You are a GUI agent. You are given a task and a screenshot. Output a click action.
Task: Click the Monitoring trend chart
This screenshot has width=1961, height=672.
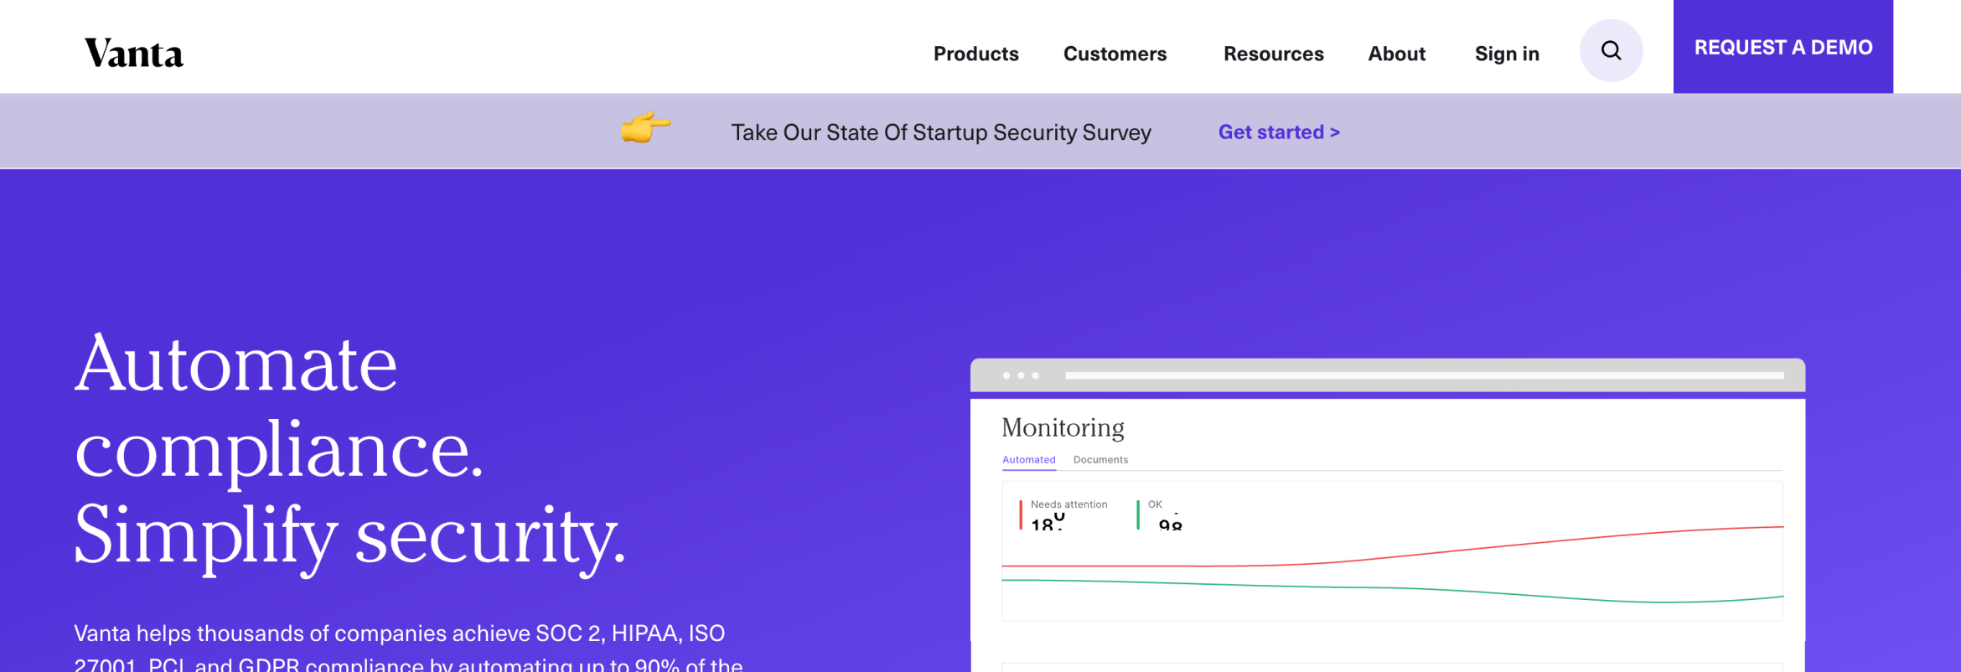(x=1392, y=551)
